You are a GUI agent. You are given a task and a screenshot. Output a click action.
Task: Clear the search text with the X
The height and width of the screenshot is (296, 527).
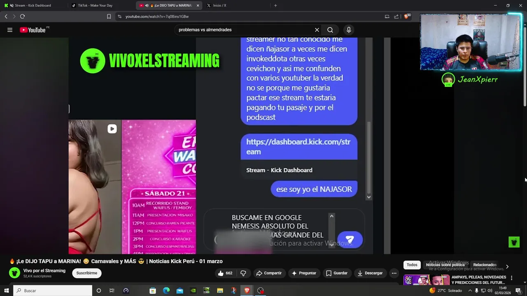pos(317,30)
